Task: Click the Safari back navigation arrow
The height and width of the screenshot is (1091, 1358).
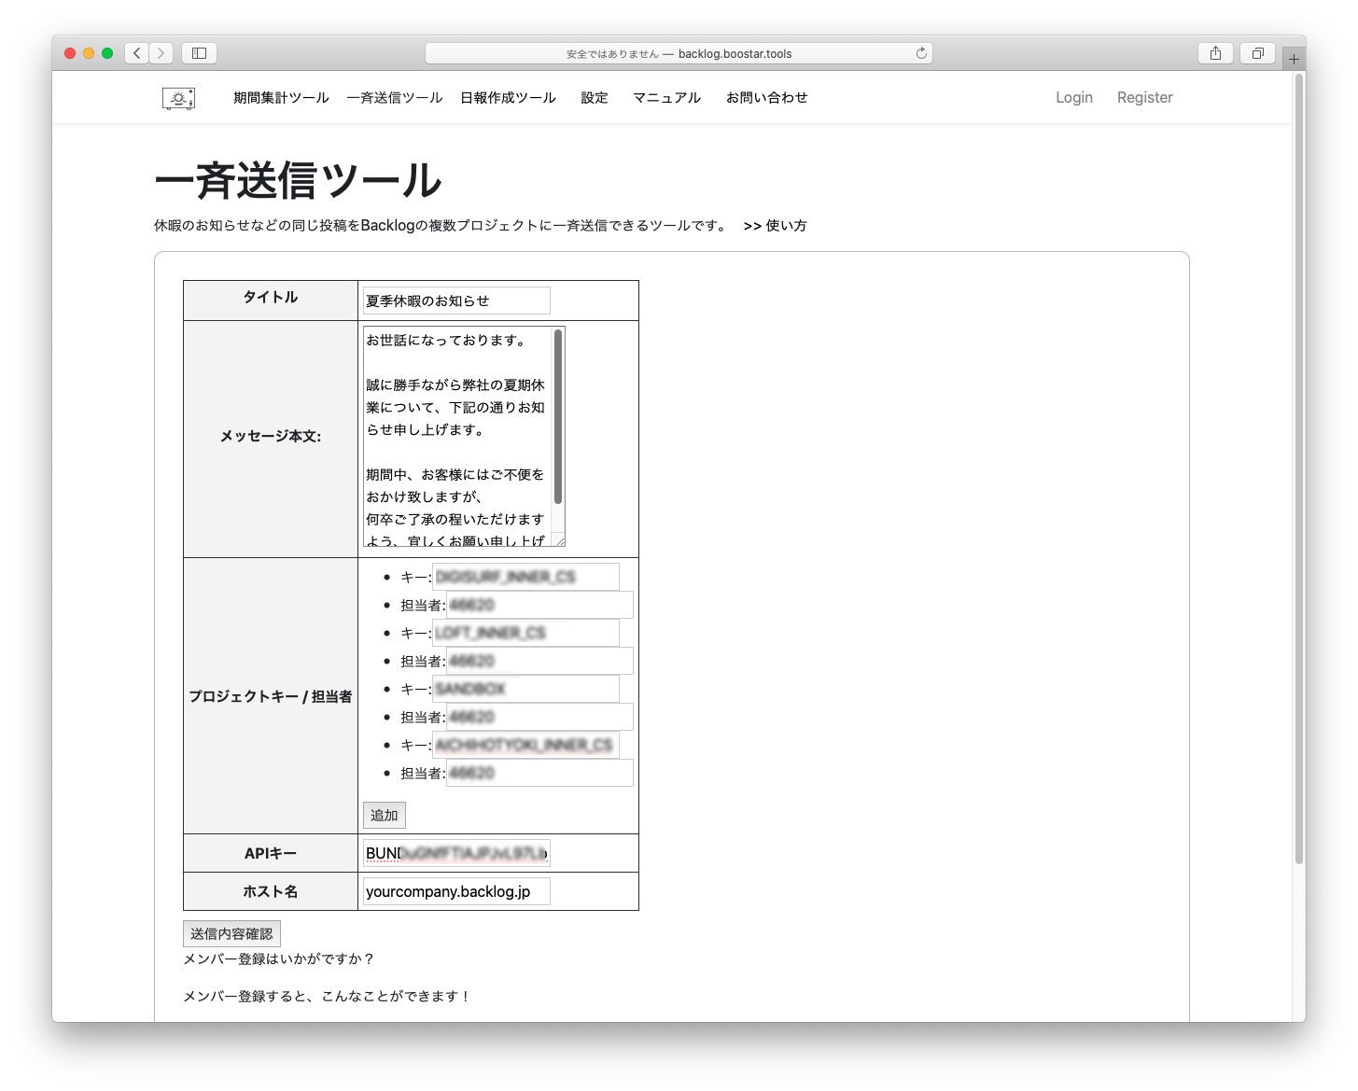Action: pyautogui.click(x=137, y=53)
